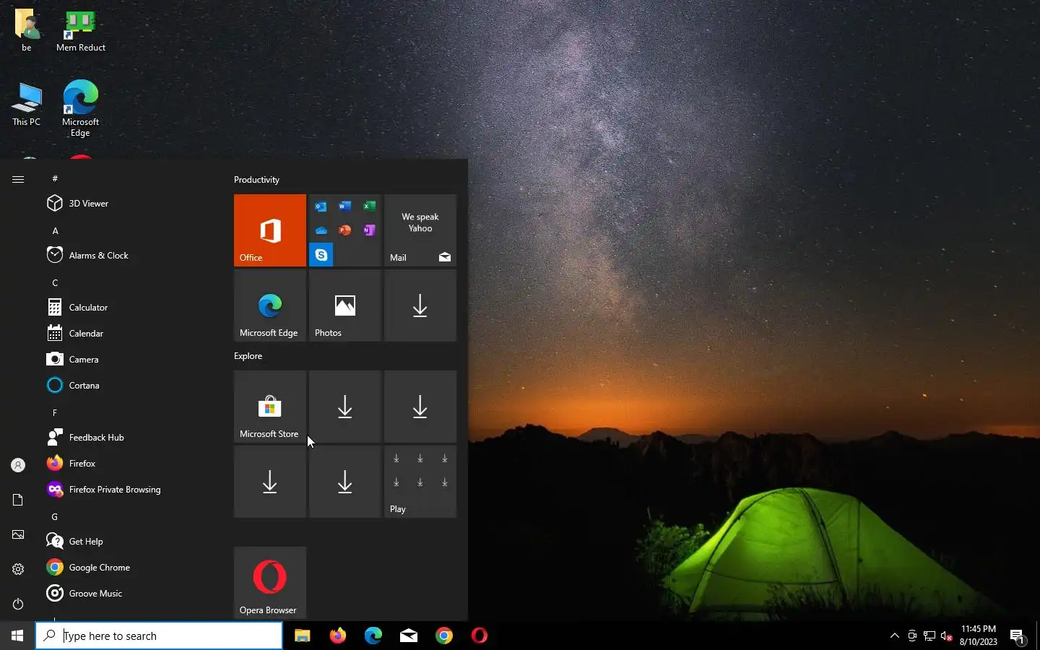Click the Windows Start button
This screenshot has height=650, width=1040.
point(17,636)
